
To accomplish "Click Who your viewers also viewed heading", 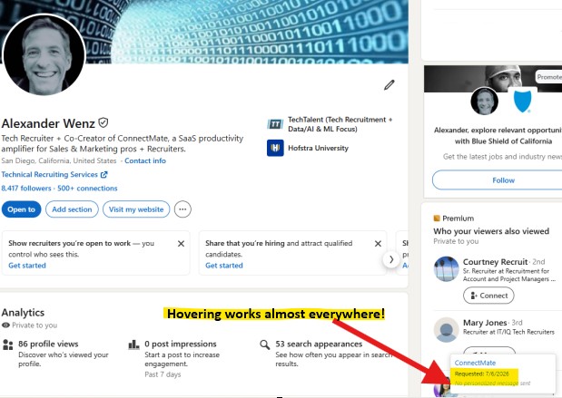I will coord(491,231).
